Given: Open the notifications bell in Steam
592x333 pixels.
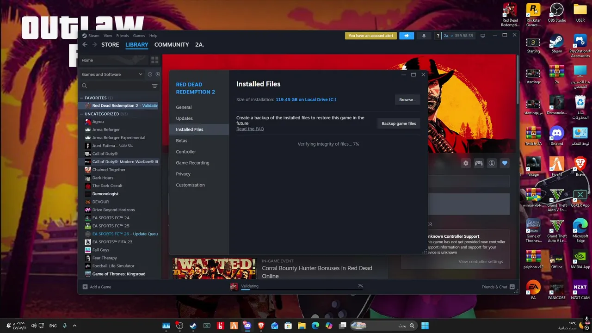Looking at the screenshot, I should point(424,36).
